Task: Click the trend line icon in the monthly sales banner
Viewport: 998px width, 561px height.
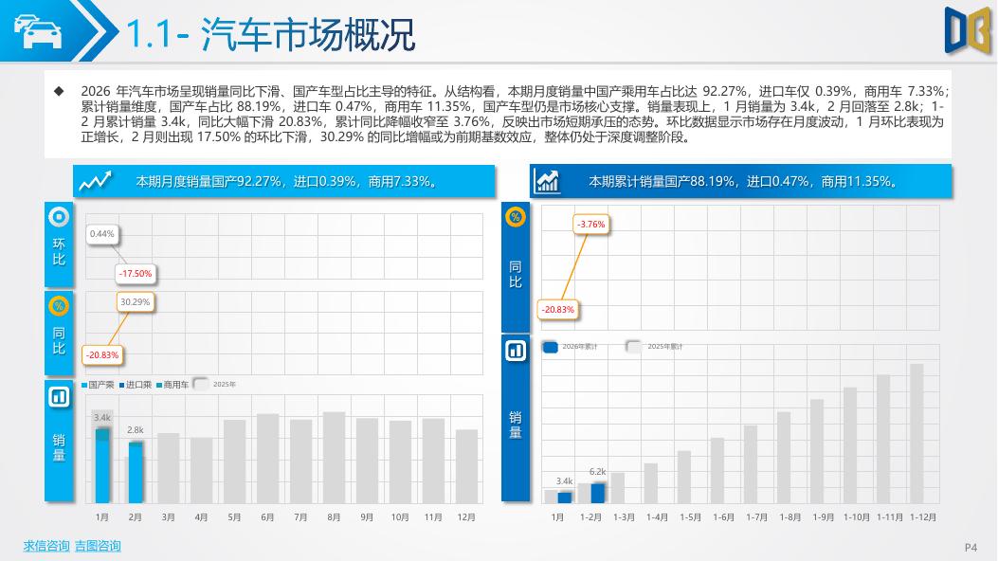Action: (96, 181)
